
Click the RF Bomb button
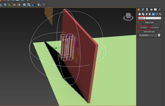[143, 28]
